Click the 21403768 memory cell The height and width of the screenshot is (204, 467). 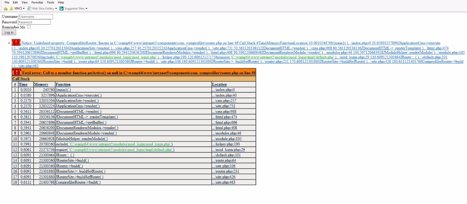[x=44, y=182]
